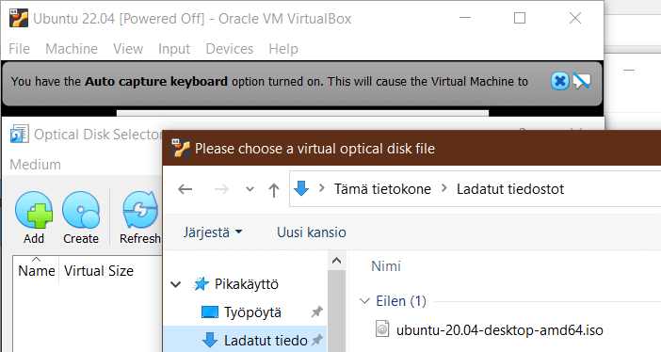Screen dimensions: 661x352
Task: Sort files by the Nimi column header
Action: coord(386,266)
